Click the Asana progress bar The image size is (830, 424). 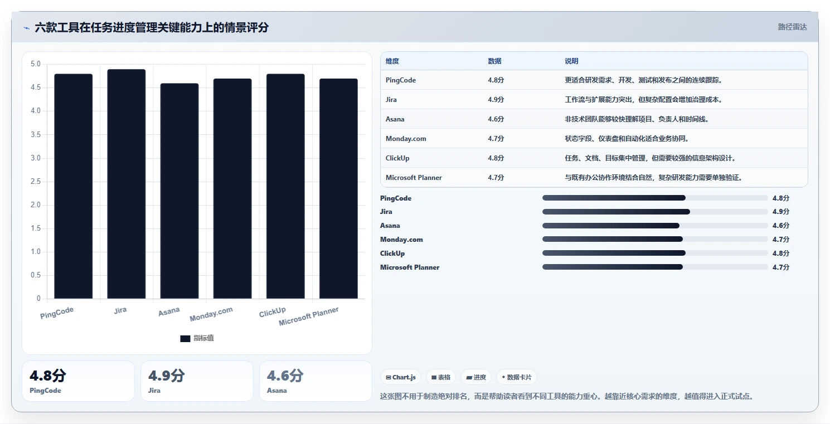(x=655, y=226)
